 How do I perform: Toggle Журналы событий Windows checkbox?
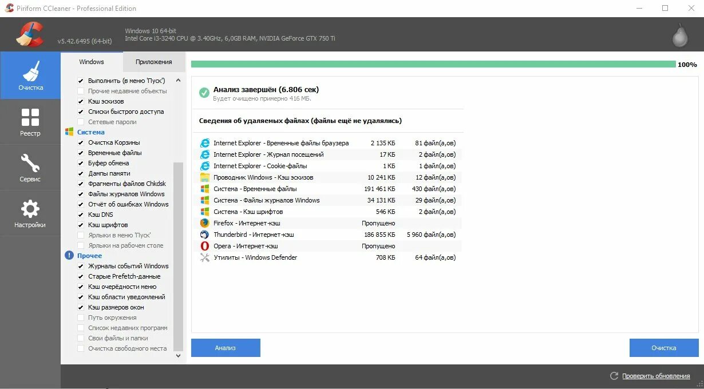coord(81,266)
